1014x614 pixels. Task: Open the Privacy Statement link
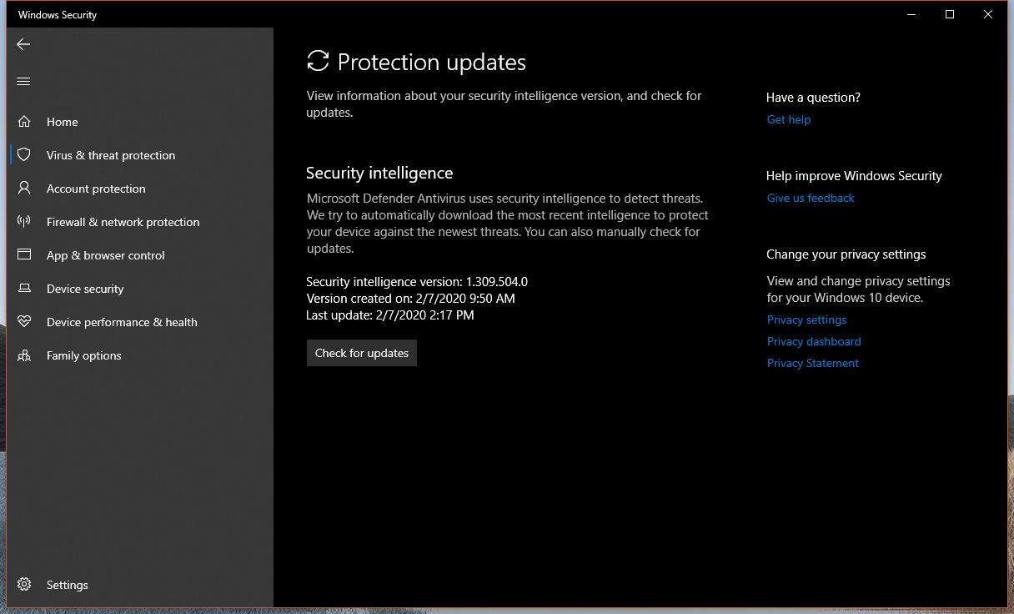[x=813, y=363]
